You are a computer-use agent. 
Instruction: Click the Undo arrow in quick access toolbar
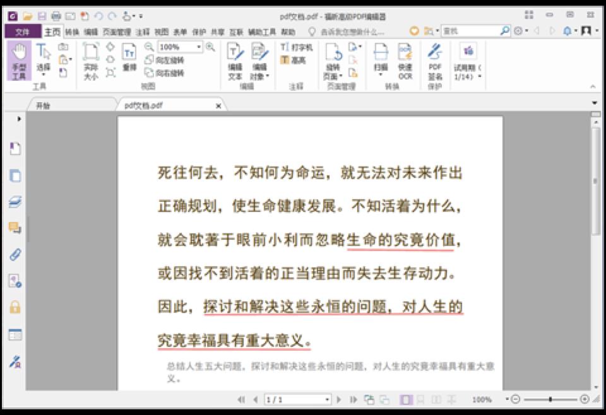98,16
